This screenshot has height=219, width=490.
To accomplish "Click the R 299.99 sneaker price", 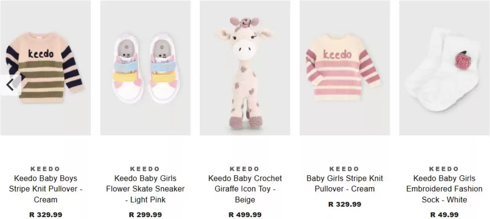I will tap(145, 215).
